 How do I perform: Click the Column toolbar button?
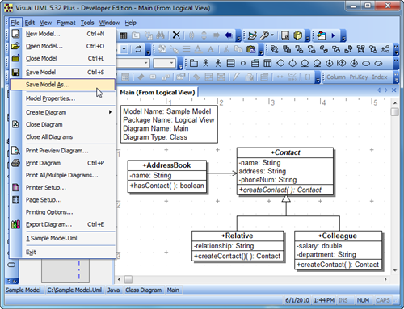tap(336, 77)
